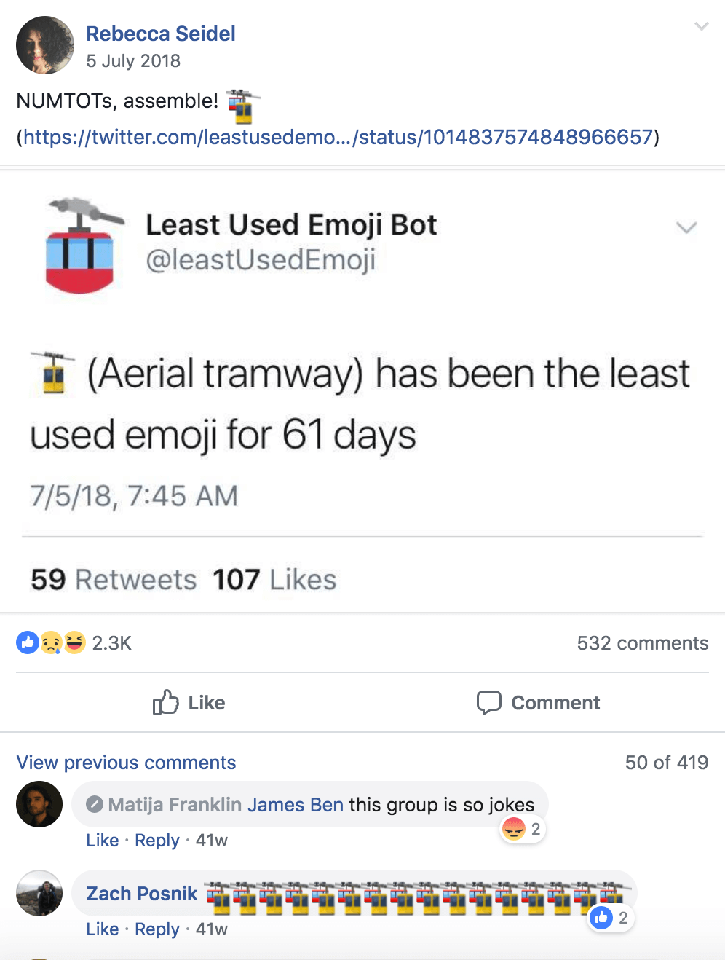Open the 532 comments count
The width and height of the screenshot is (725, 960).
click(x=642, y=643)
